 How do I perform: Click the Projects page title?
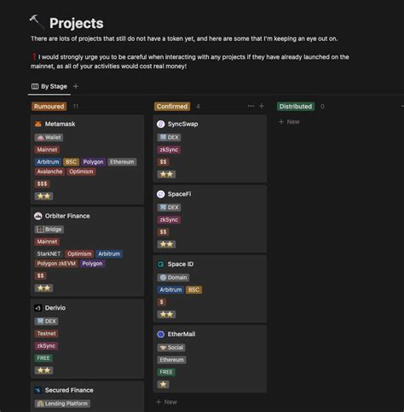77,23
